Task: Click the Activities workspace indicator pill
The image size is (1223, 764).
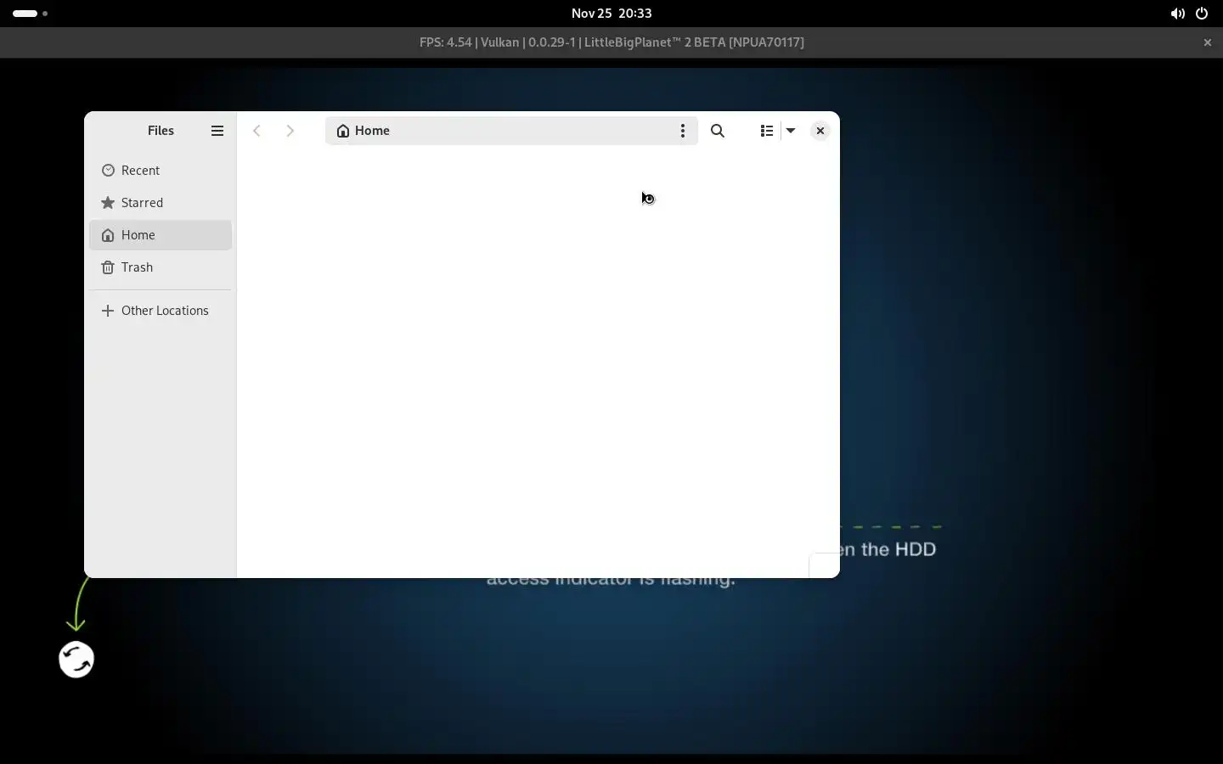Action: click(x=31, y=14)
